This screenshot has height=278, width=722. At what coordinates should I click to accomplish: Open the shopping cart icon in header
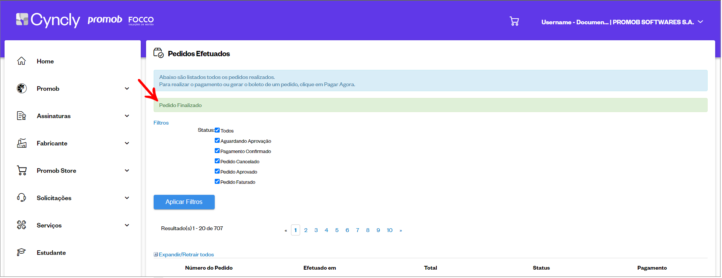(x=514, y=21)
